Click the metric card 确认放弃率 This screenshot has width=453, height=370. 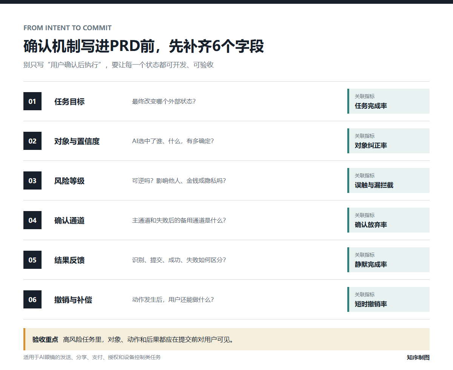point(388,220)
